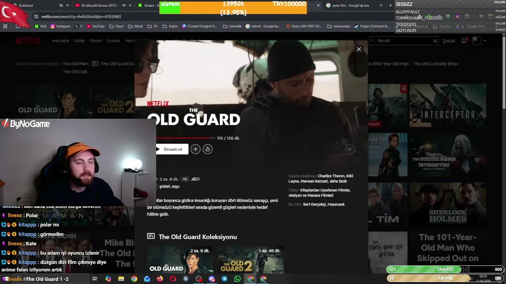The width and height of the screenshot is (506, 284).
Task: Click the red watch progress bar
Action: pyautogui.click(x=186, y=138)
